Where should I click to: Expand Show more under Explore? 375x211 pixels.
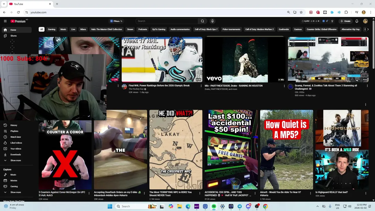(17, 192)
